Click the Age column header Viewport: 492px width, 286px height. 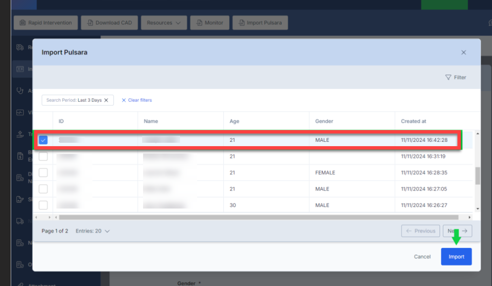235,121
